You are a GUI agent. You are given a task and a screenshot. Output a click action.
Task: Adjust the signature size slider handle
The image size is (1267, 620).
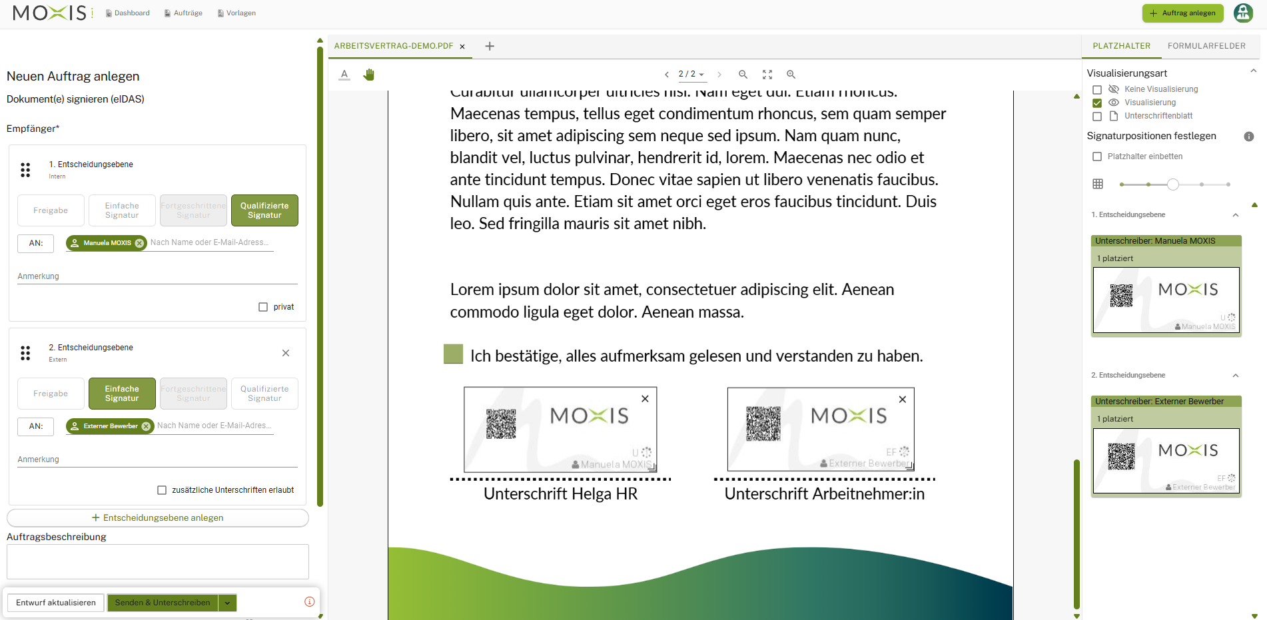pyautogui.click(x=1173, y=184)
